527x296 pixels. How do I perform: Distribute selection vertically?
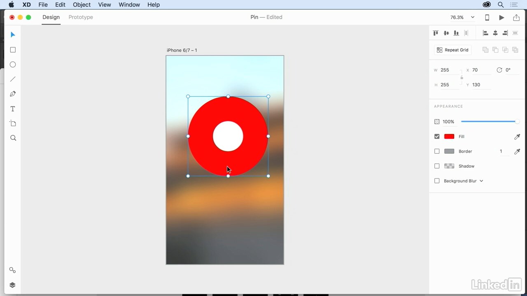click(466, 33)
